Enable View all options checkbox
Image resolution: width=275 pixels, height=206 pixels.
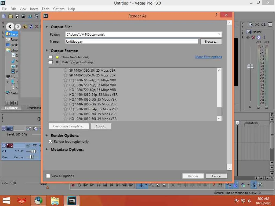(48, 176)
